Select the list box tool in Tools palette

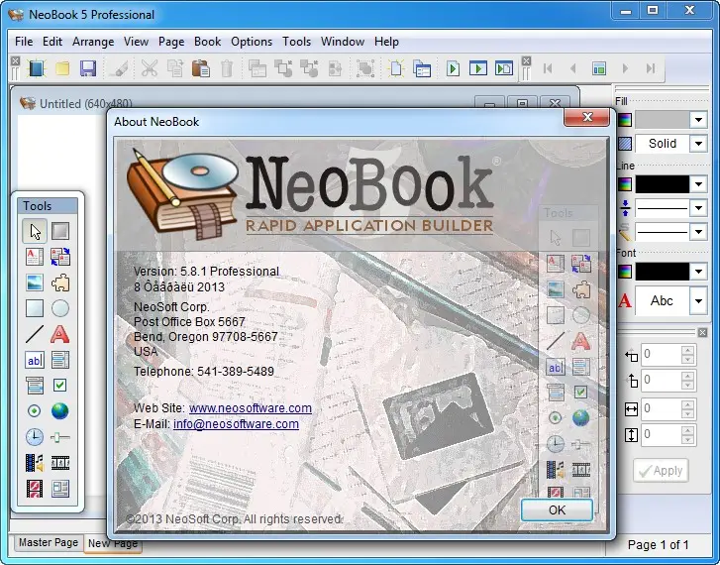coord(60,360)
